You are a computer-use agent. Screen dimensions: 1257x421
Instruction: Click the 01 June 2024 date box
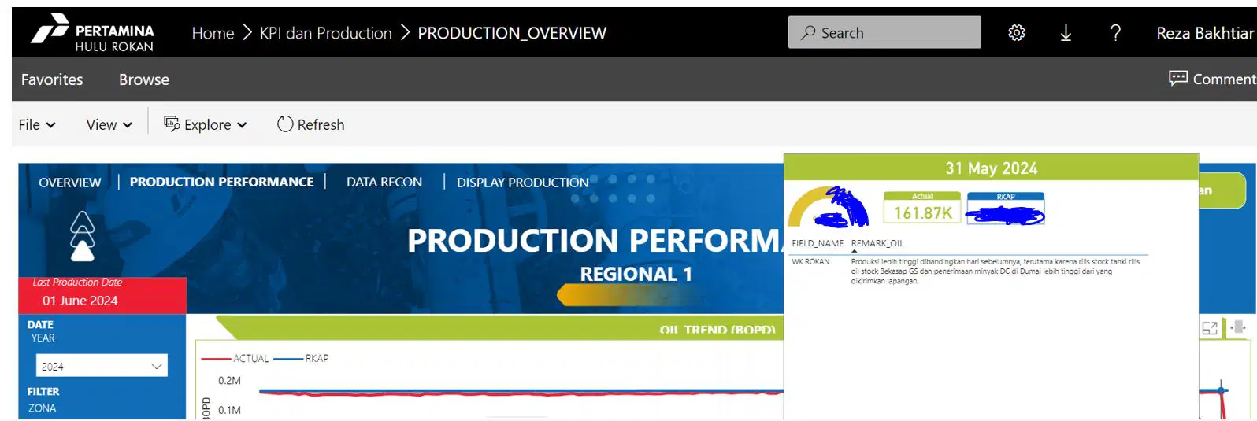102,295
